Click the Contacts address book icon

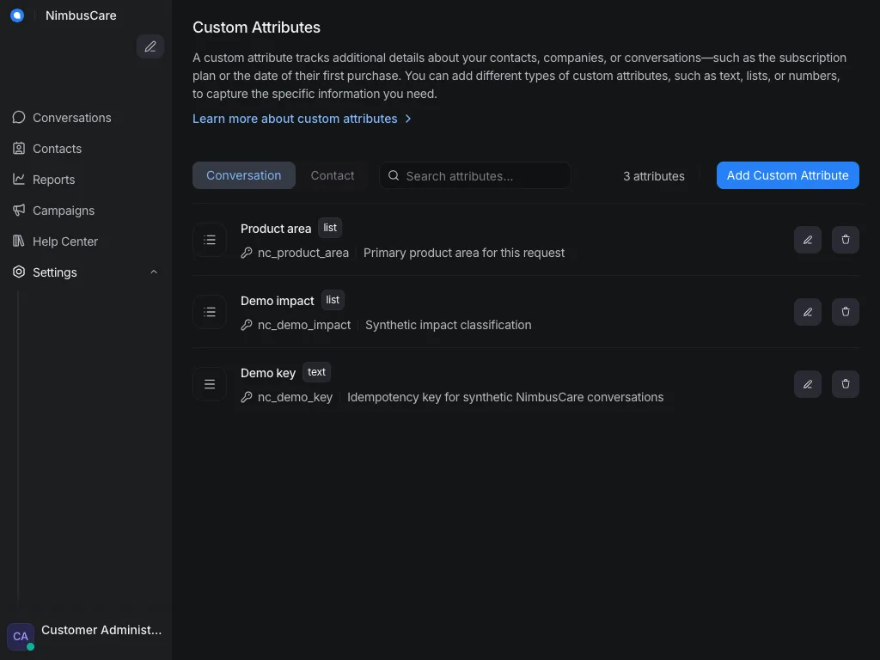[19, 148]
